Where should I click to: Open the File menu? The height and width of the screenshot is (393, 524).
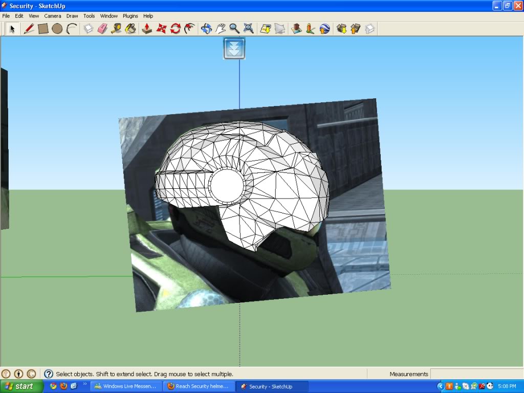click(6, 16)
